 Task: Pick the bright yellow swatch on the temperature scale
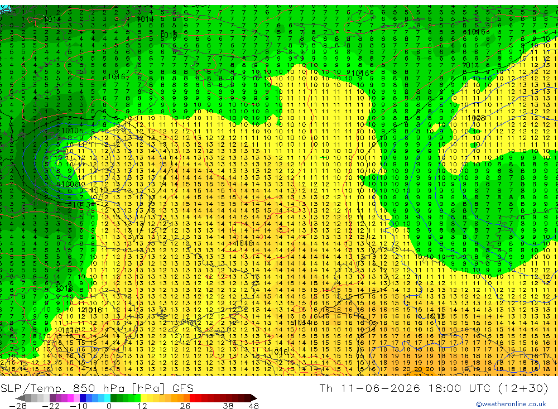[x=143, y=398]
